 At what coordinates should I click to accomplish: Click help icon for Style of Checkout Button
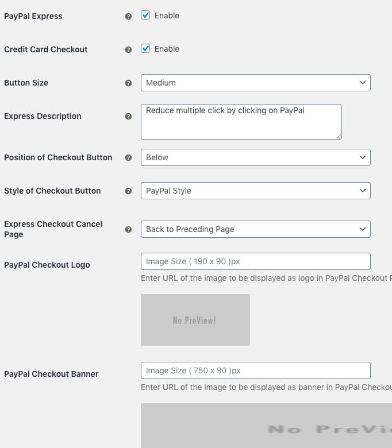pos(129,191)
